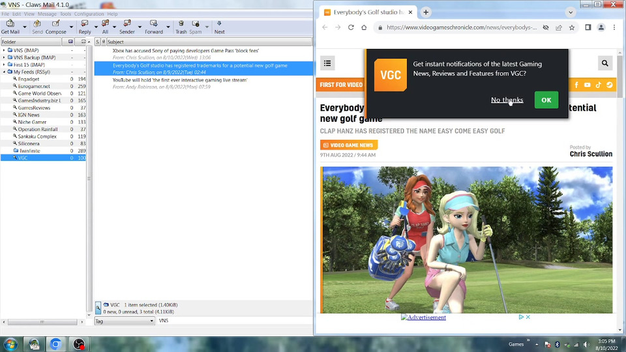The height and width of the screenshot is (352, 626).
Task: Open the Tools menu
Action: [x=65, y=14]
